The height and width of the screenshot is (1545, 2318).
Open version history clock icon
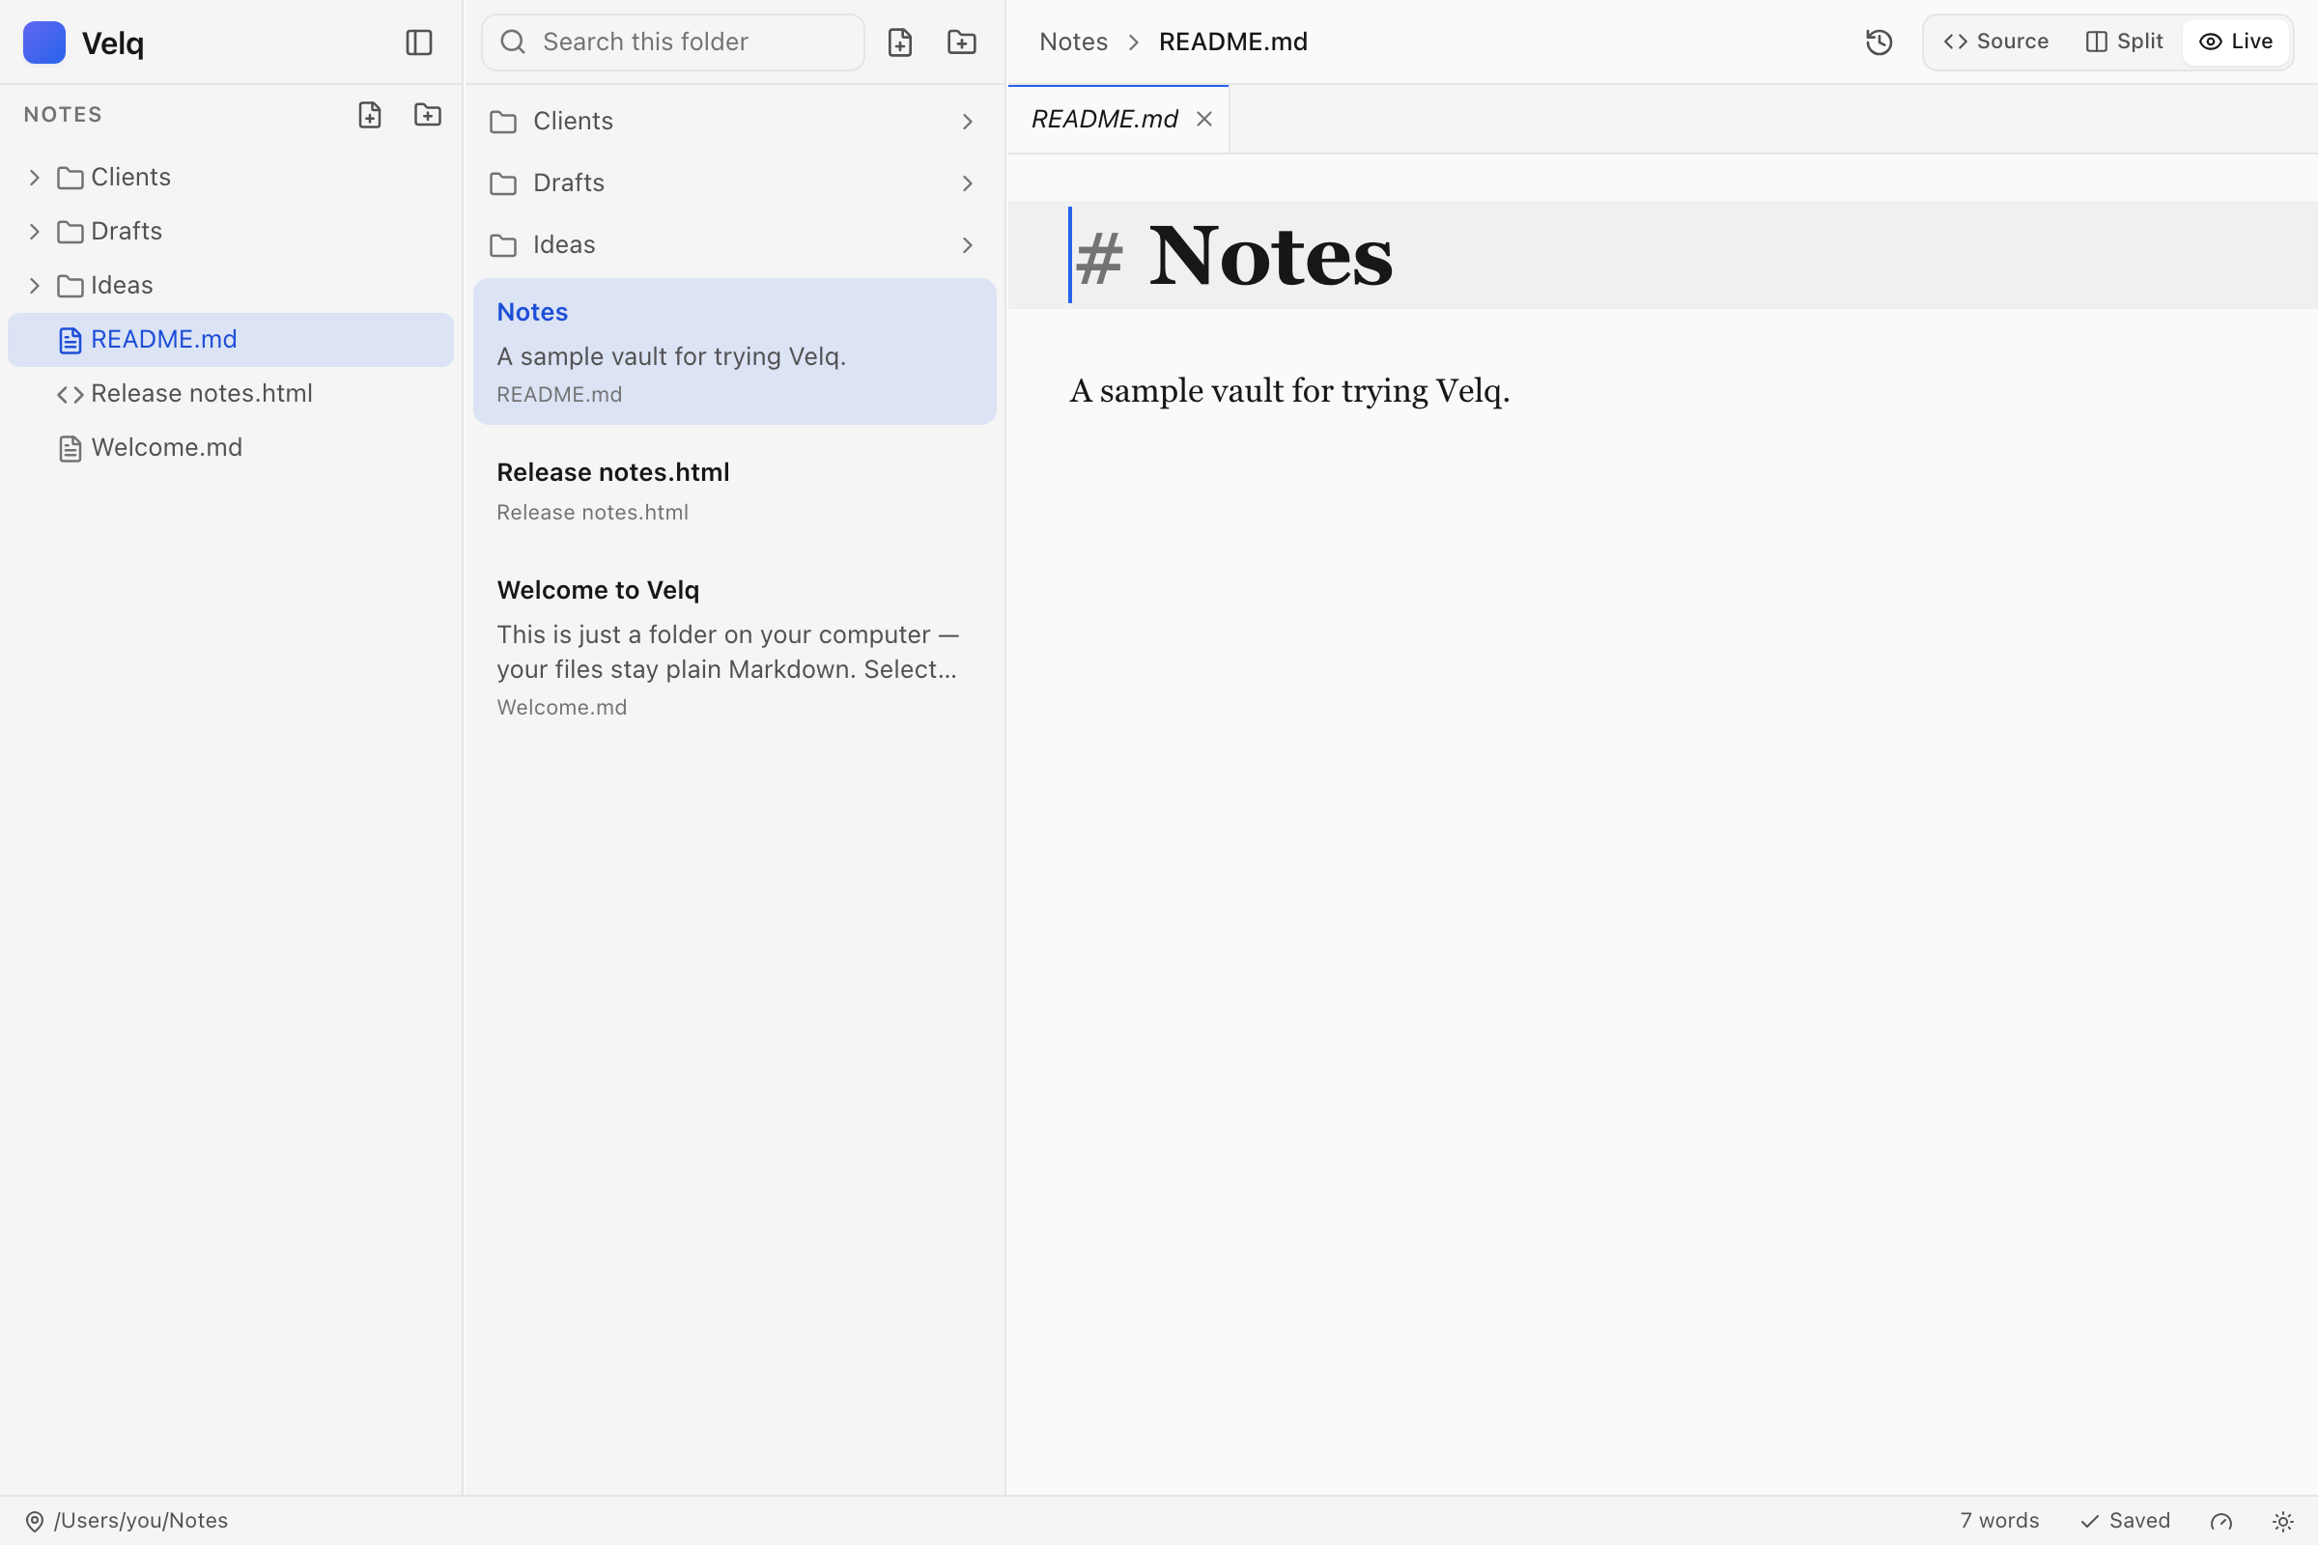pos(1879,42)
